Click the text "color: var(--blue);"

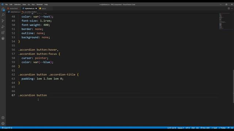tap(37, 62)
